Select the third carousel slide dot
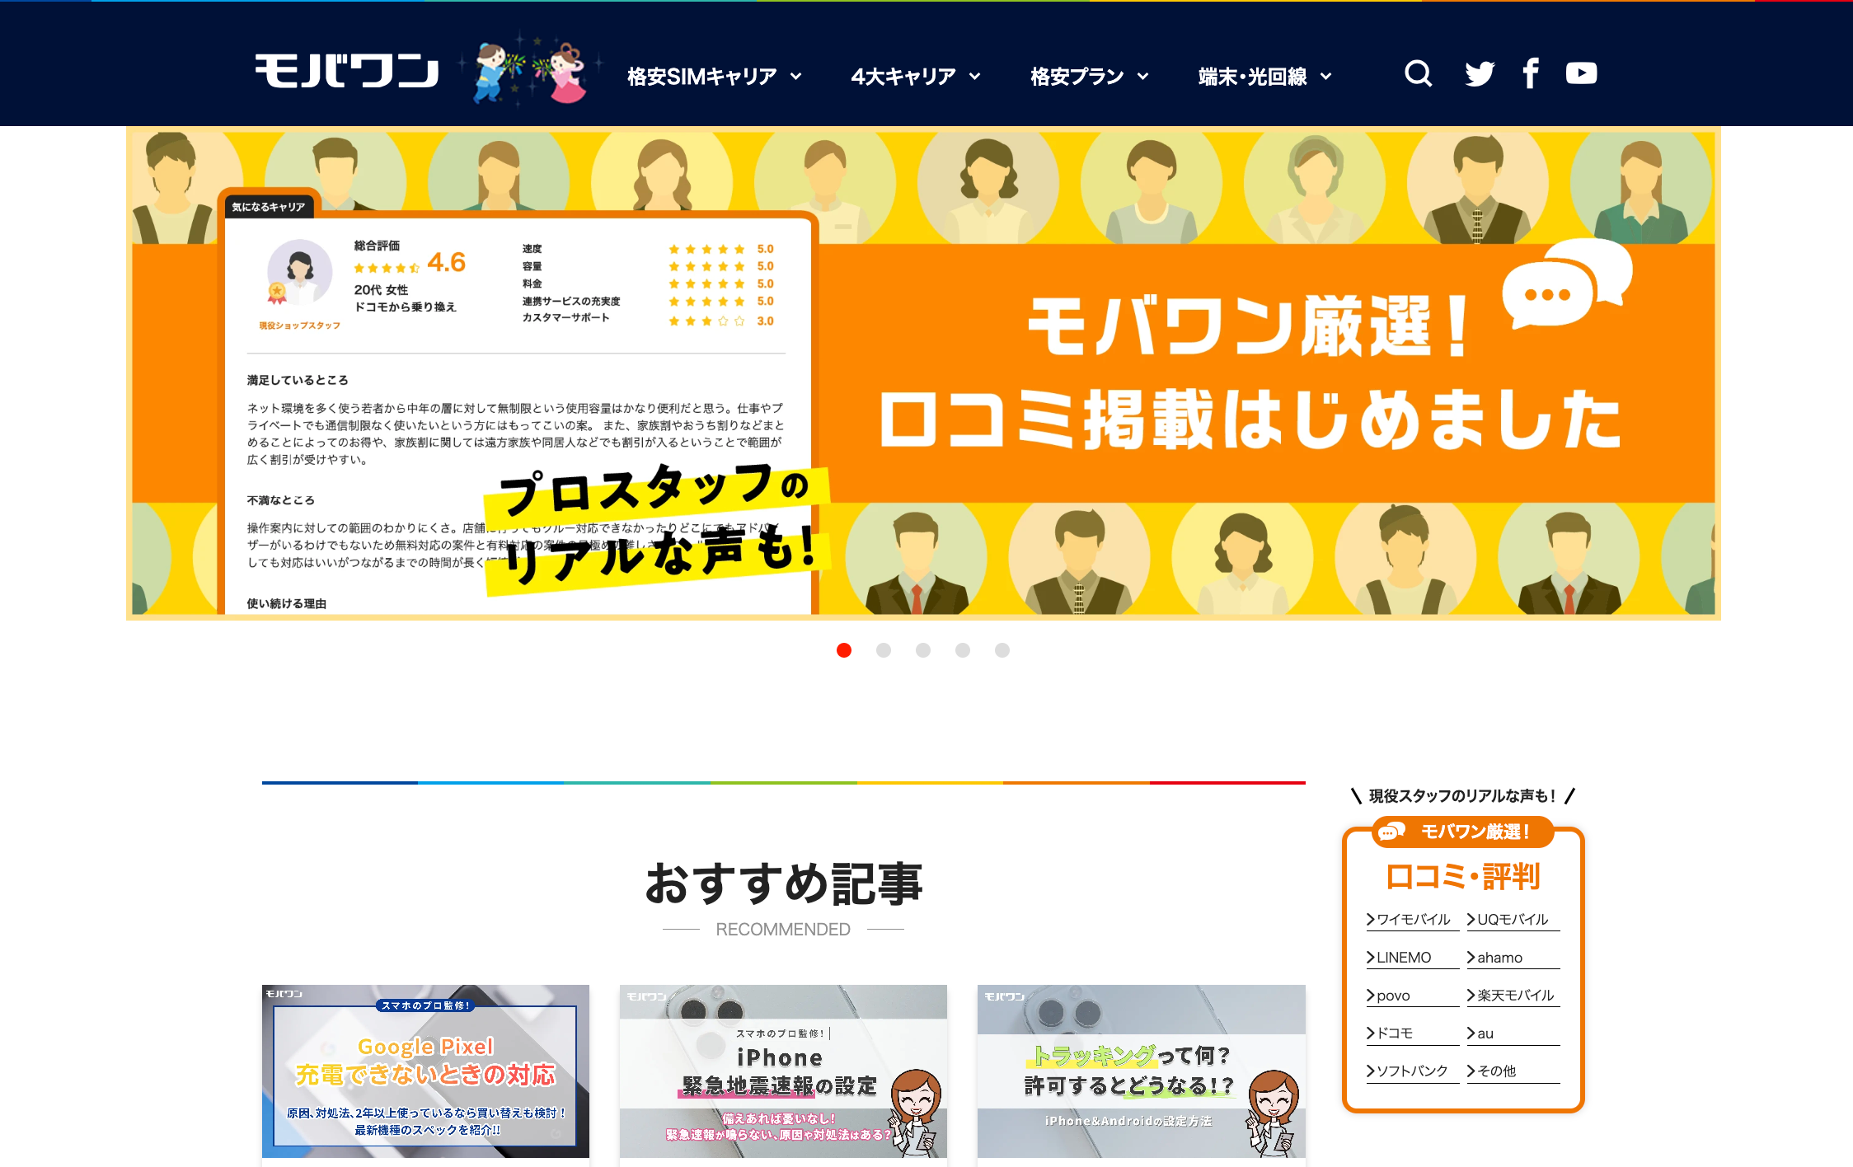The image size is (1853, 1167). click(923, 650)
